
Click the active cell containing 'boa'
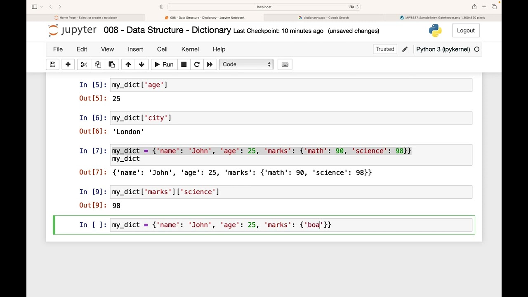[x=291, y=225]
